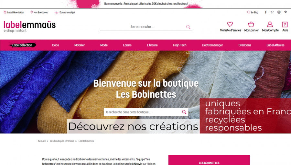The image size is (291, 165).
Task: Focus the Je recherche main search field
Action: pyautogui.click(x=142, y=27)
